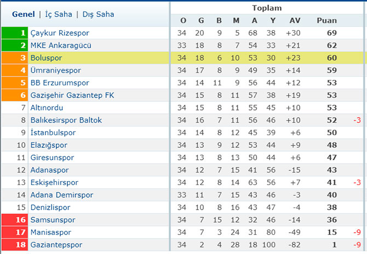
Task: Click the AV column header
Action: pos(295,21)
